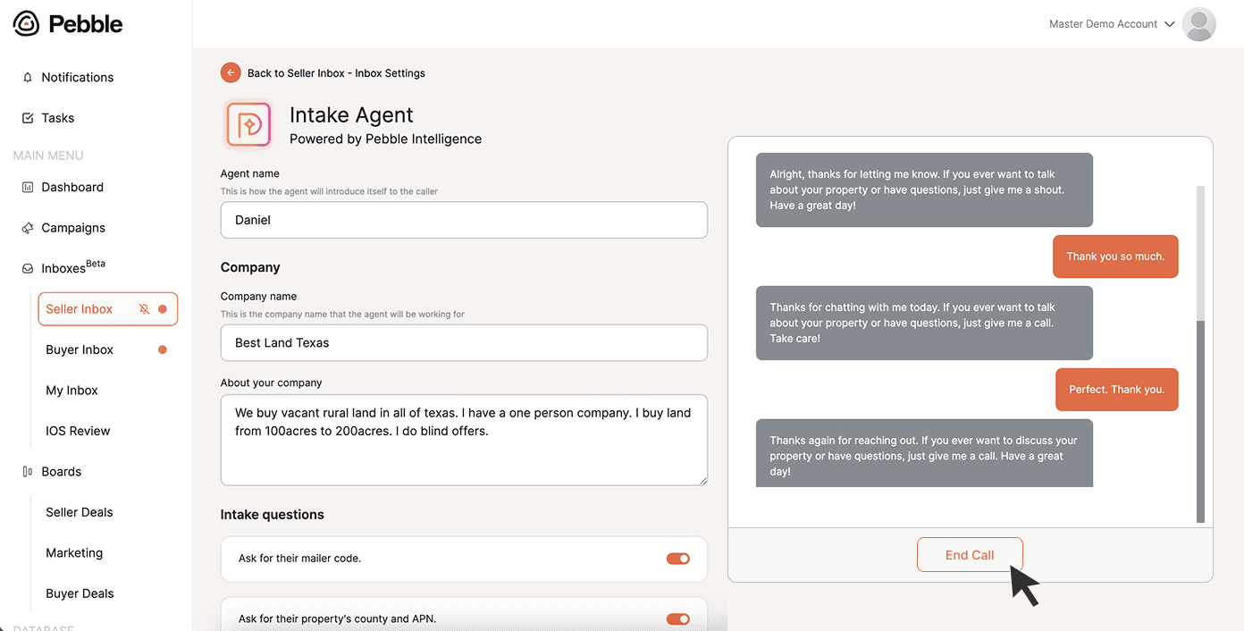Click the About your company text area

pyautogui.click(x=464, y=440)
